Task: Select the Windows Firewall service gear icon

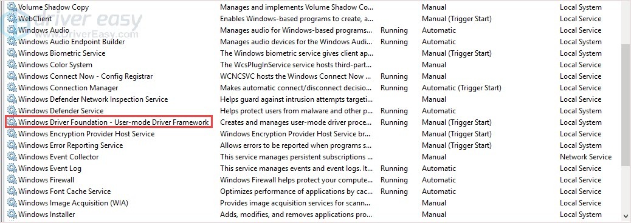Action: pyautogui.click(x=13, y=180)
